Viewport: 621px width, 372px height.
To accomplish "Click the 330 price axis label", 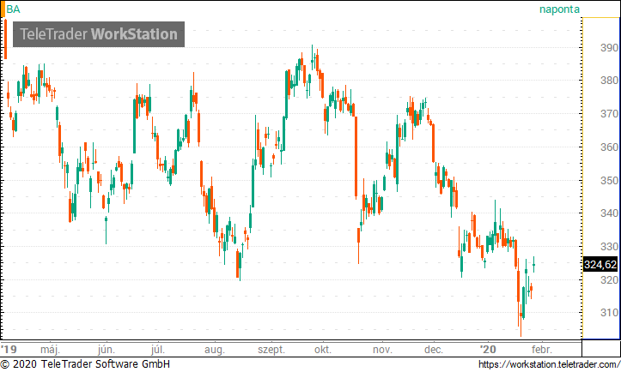I will 609,246.
